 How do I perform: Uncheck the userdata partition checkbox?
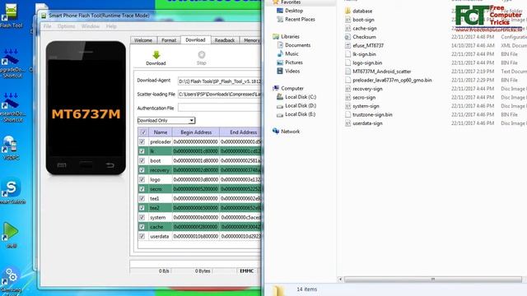click(142, 236)
